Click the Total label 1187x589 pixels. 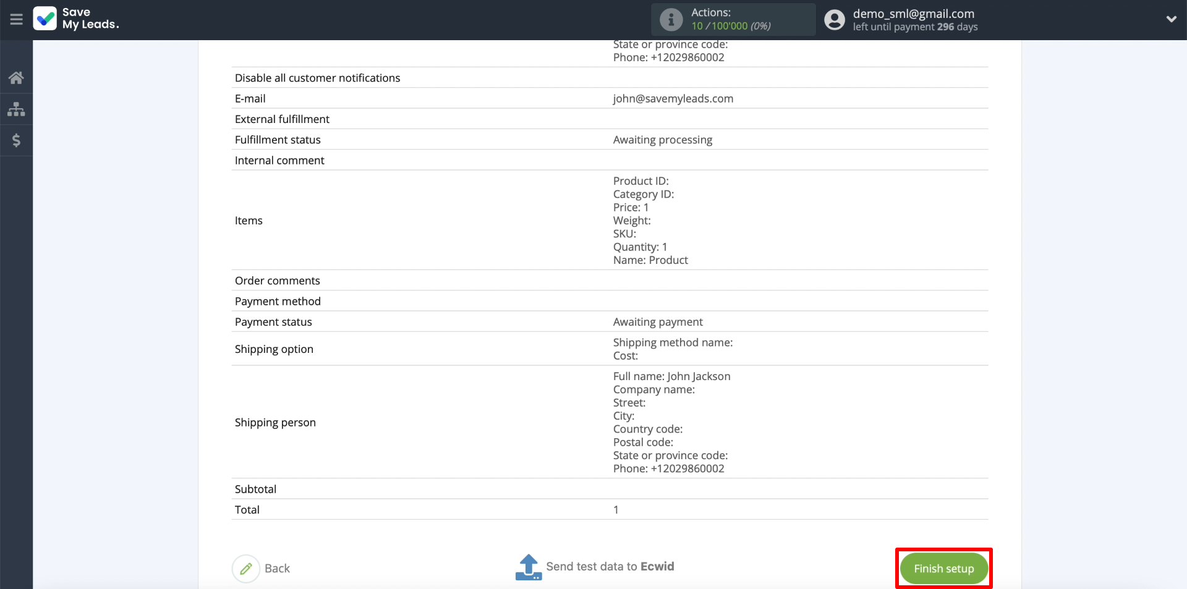click(x=247, y=510)
